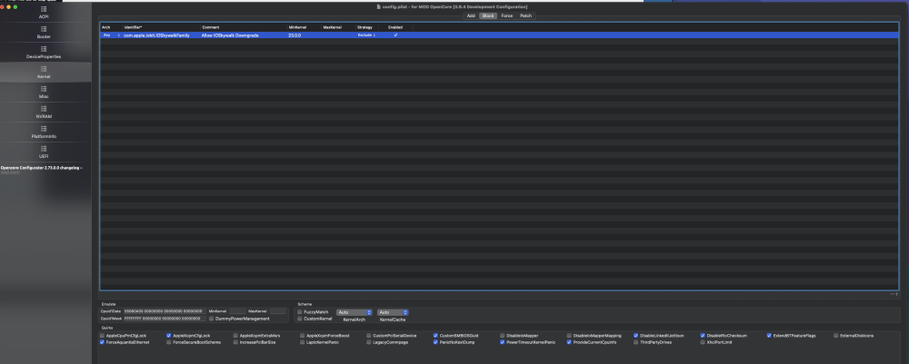
Task: Disable the DisableRtcChecksum quirk
Action: tap(702, 336)
